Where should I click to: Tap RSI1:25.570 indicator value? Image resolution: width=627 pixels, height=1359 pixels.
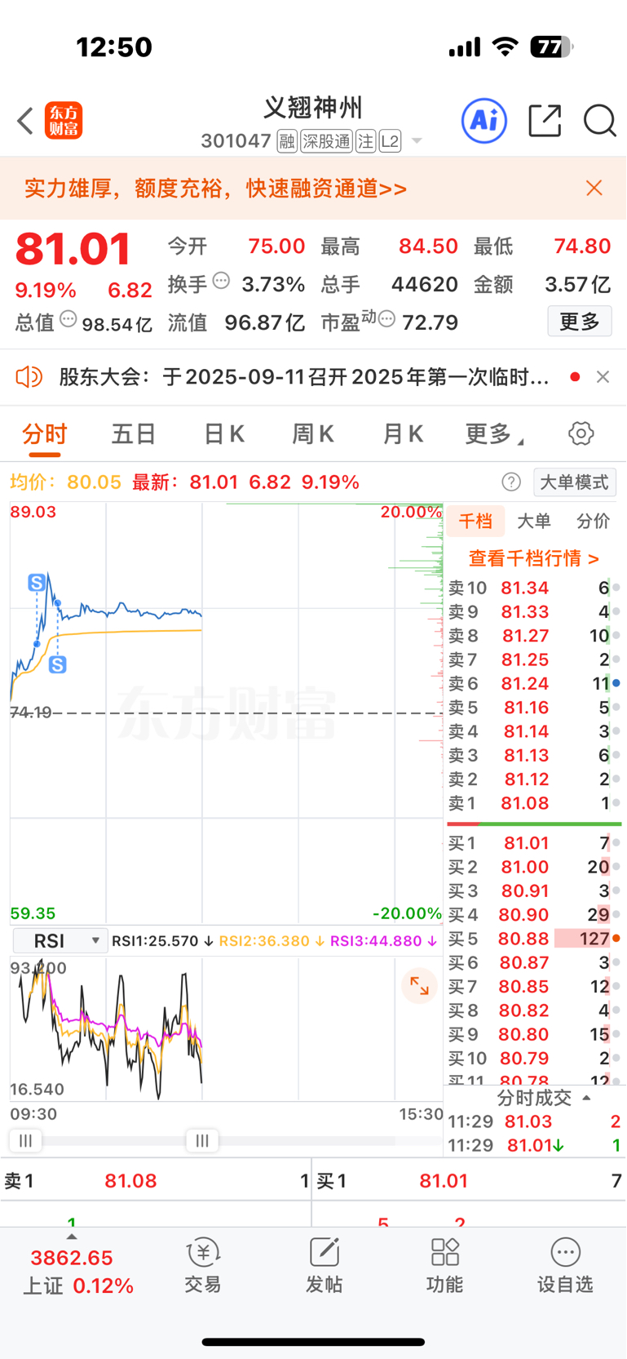click(155, 941)
